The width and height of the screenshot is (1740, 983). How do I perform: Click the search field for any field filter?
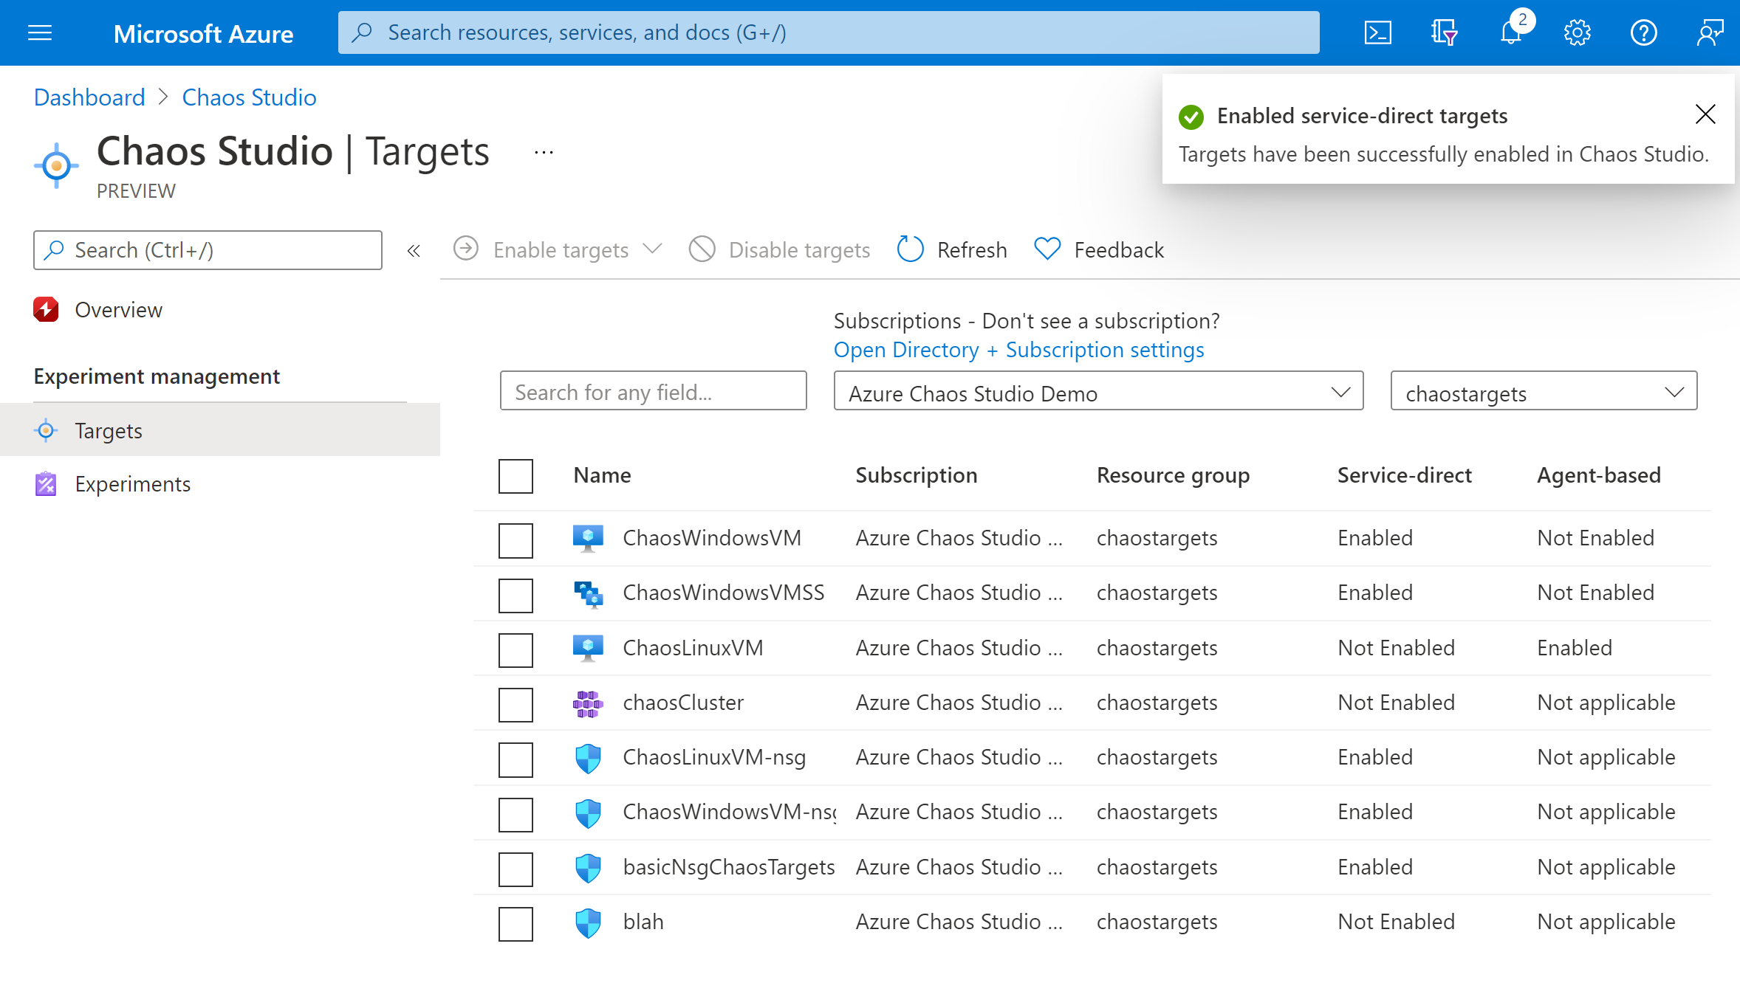point(655,392)
